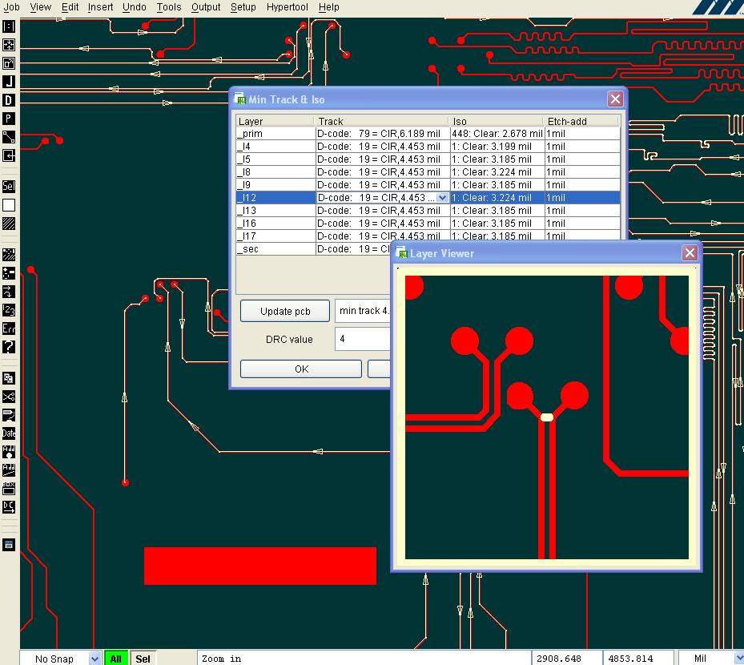Close the Layer Viewer window
Viewport: 744px width, 665px height.
(x=690, y=253)
